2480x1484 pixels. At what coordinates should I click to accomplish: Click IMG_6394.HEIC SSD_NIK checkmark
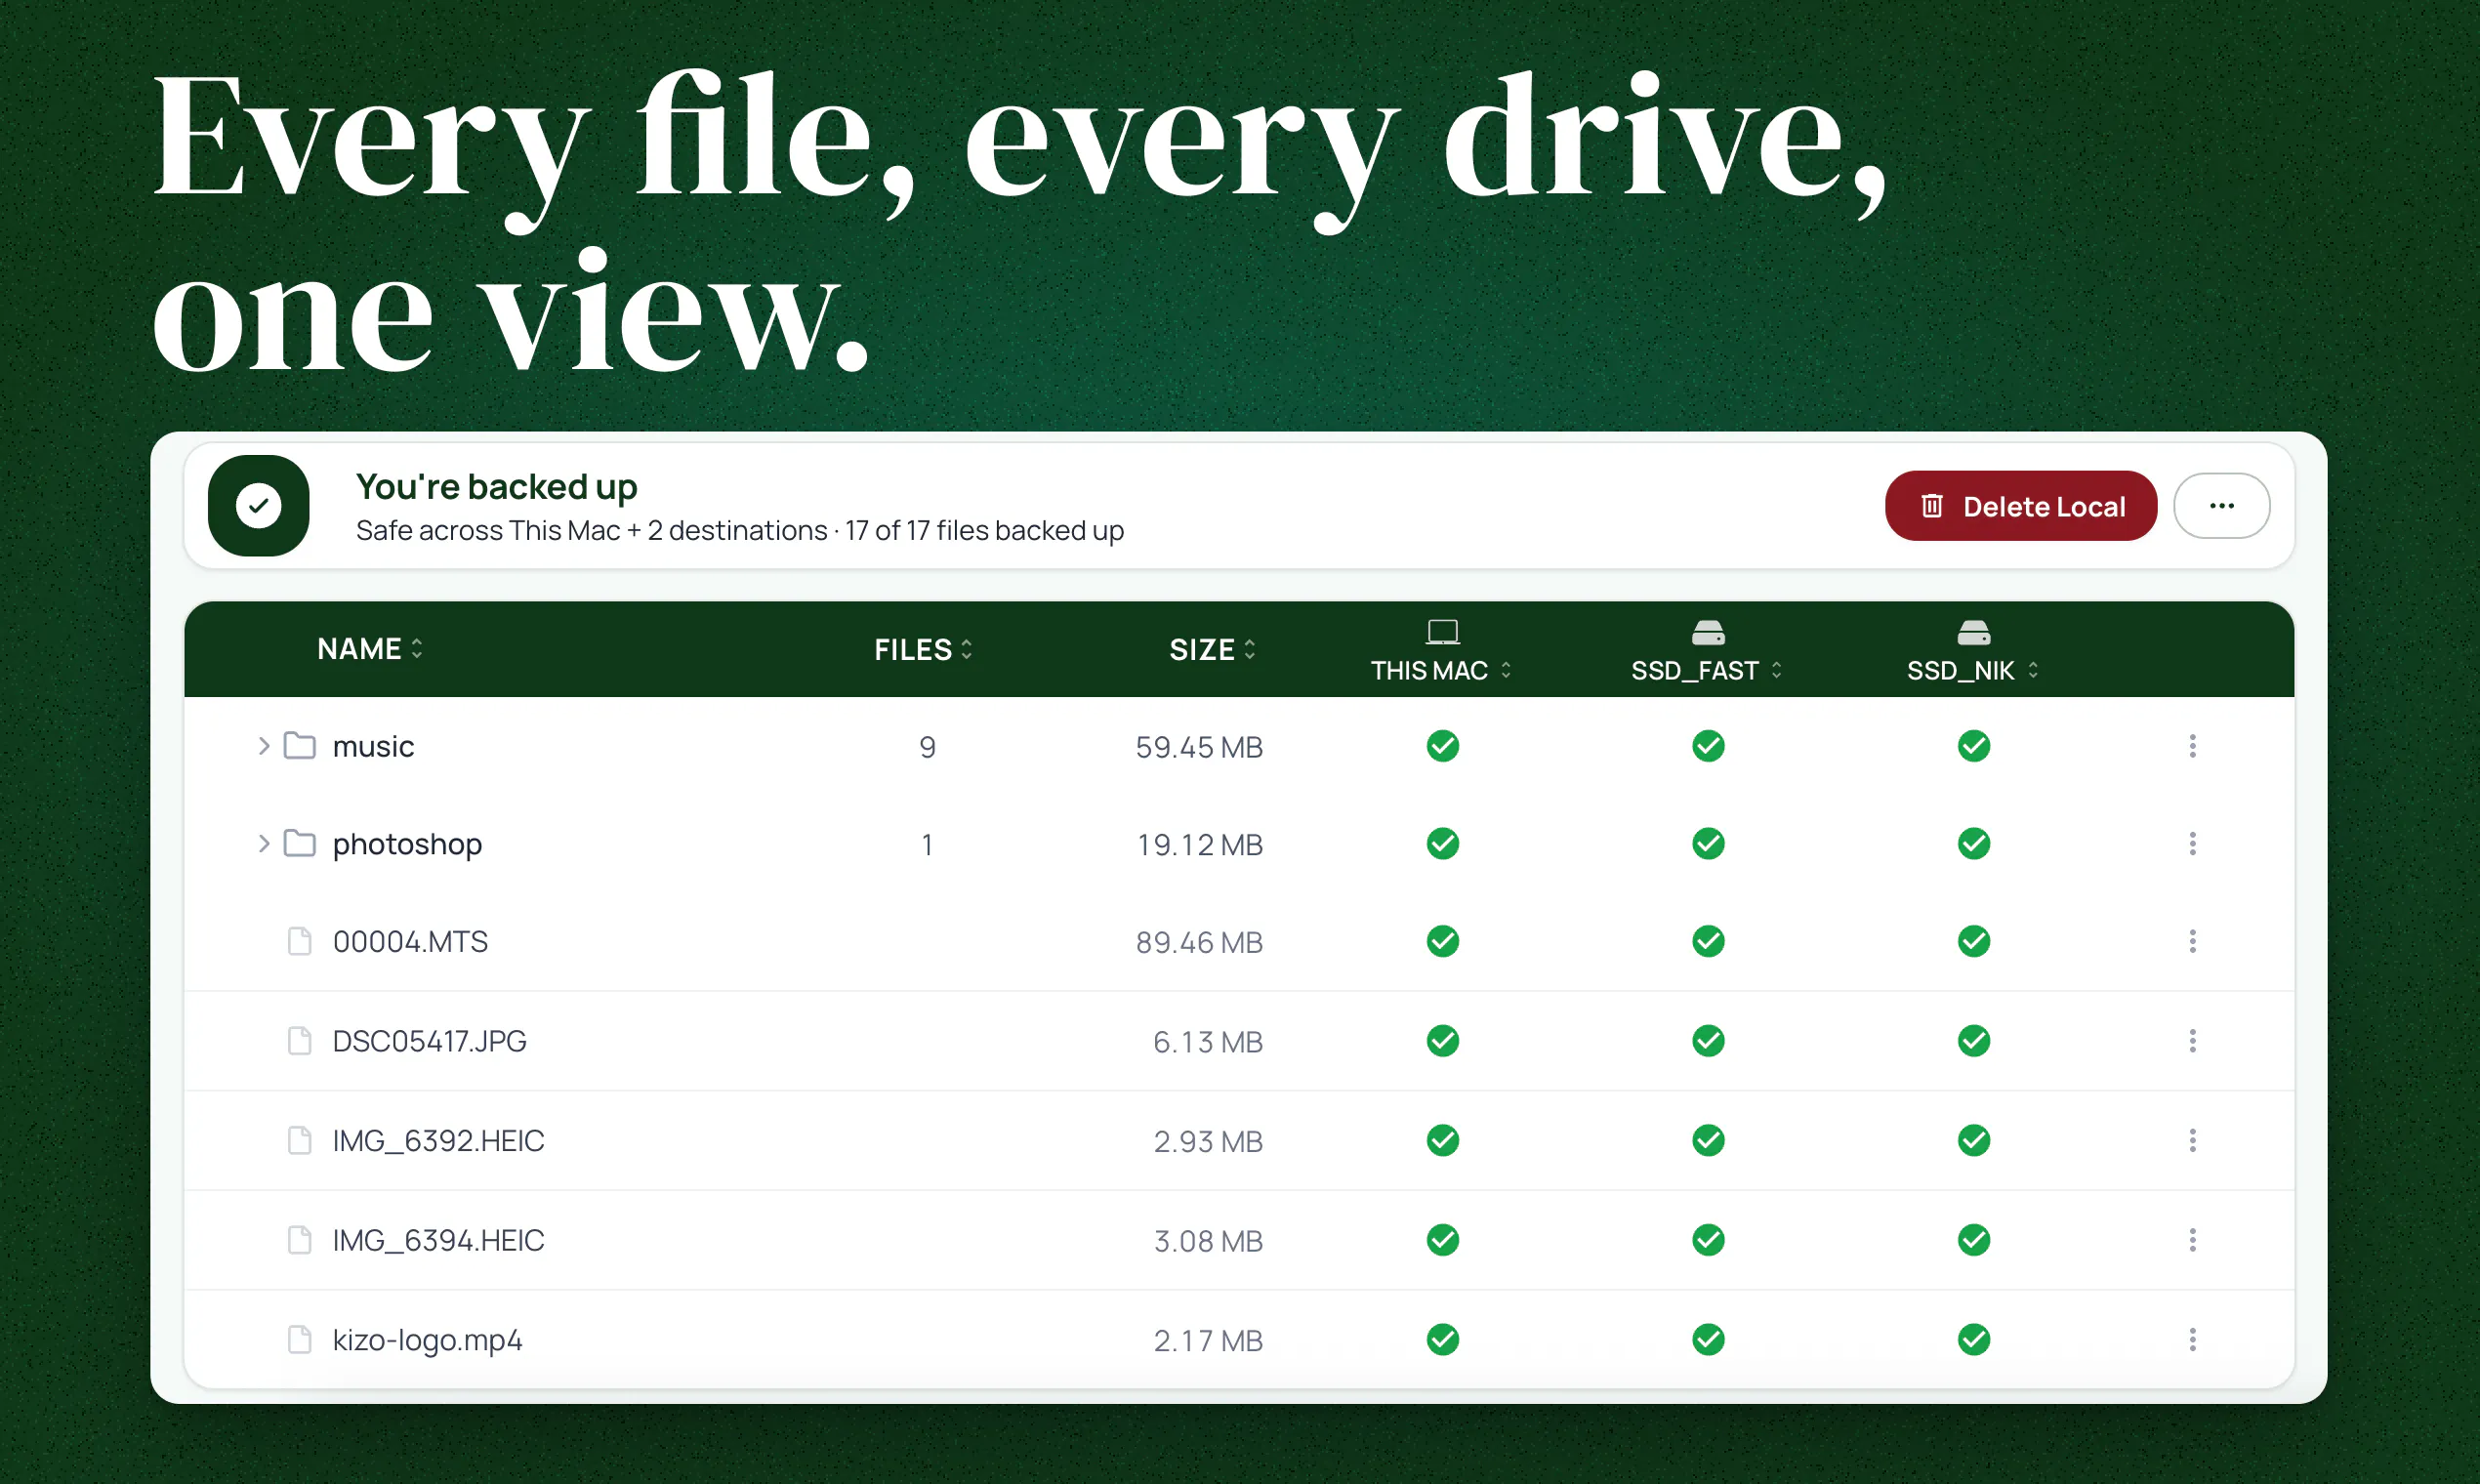pyautogui.click(x=1974, y=1241)
